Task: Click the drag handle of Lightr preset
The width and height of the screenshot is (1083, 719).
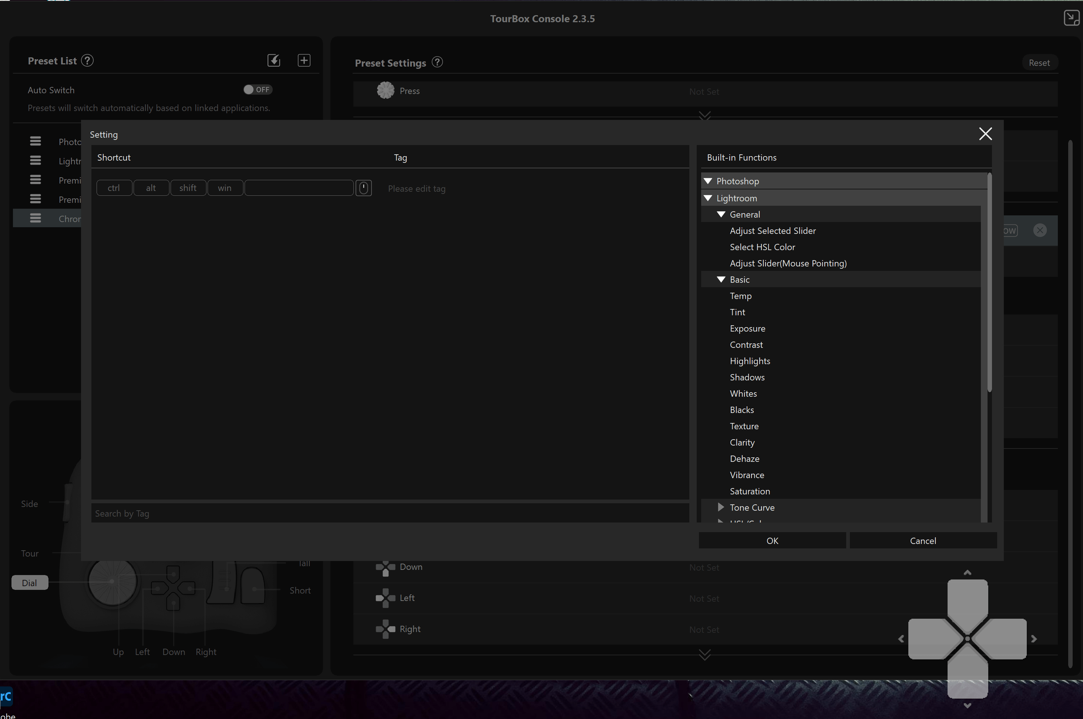Action: (x=35, y=161)
